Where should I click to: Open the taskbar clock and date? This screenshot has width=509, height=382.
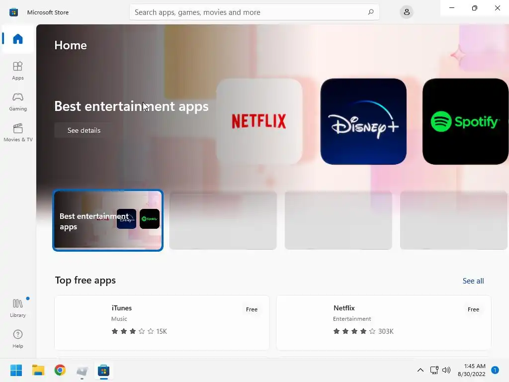[x=471, y=370]
